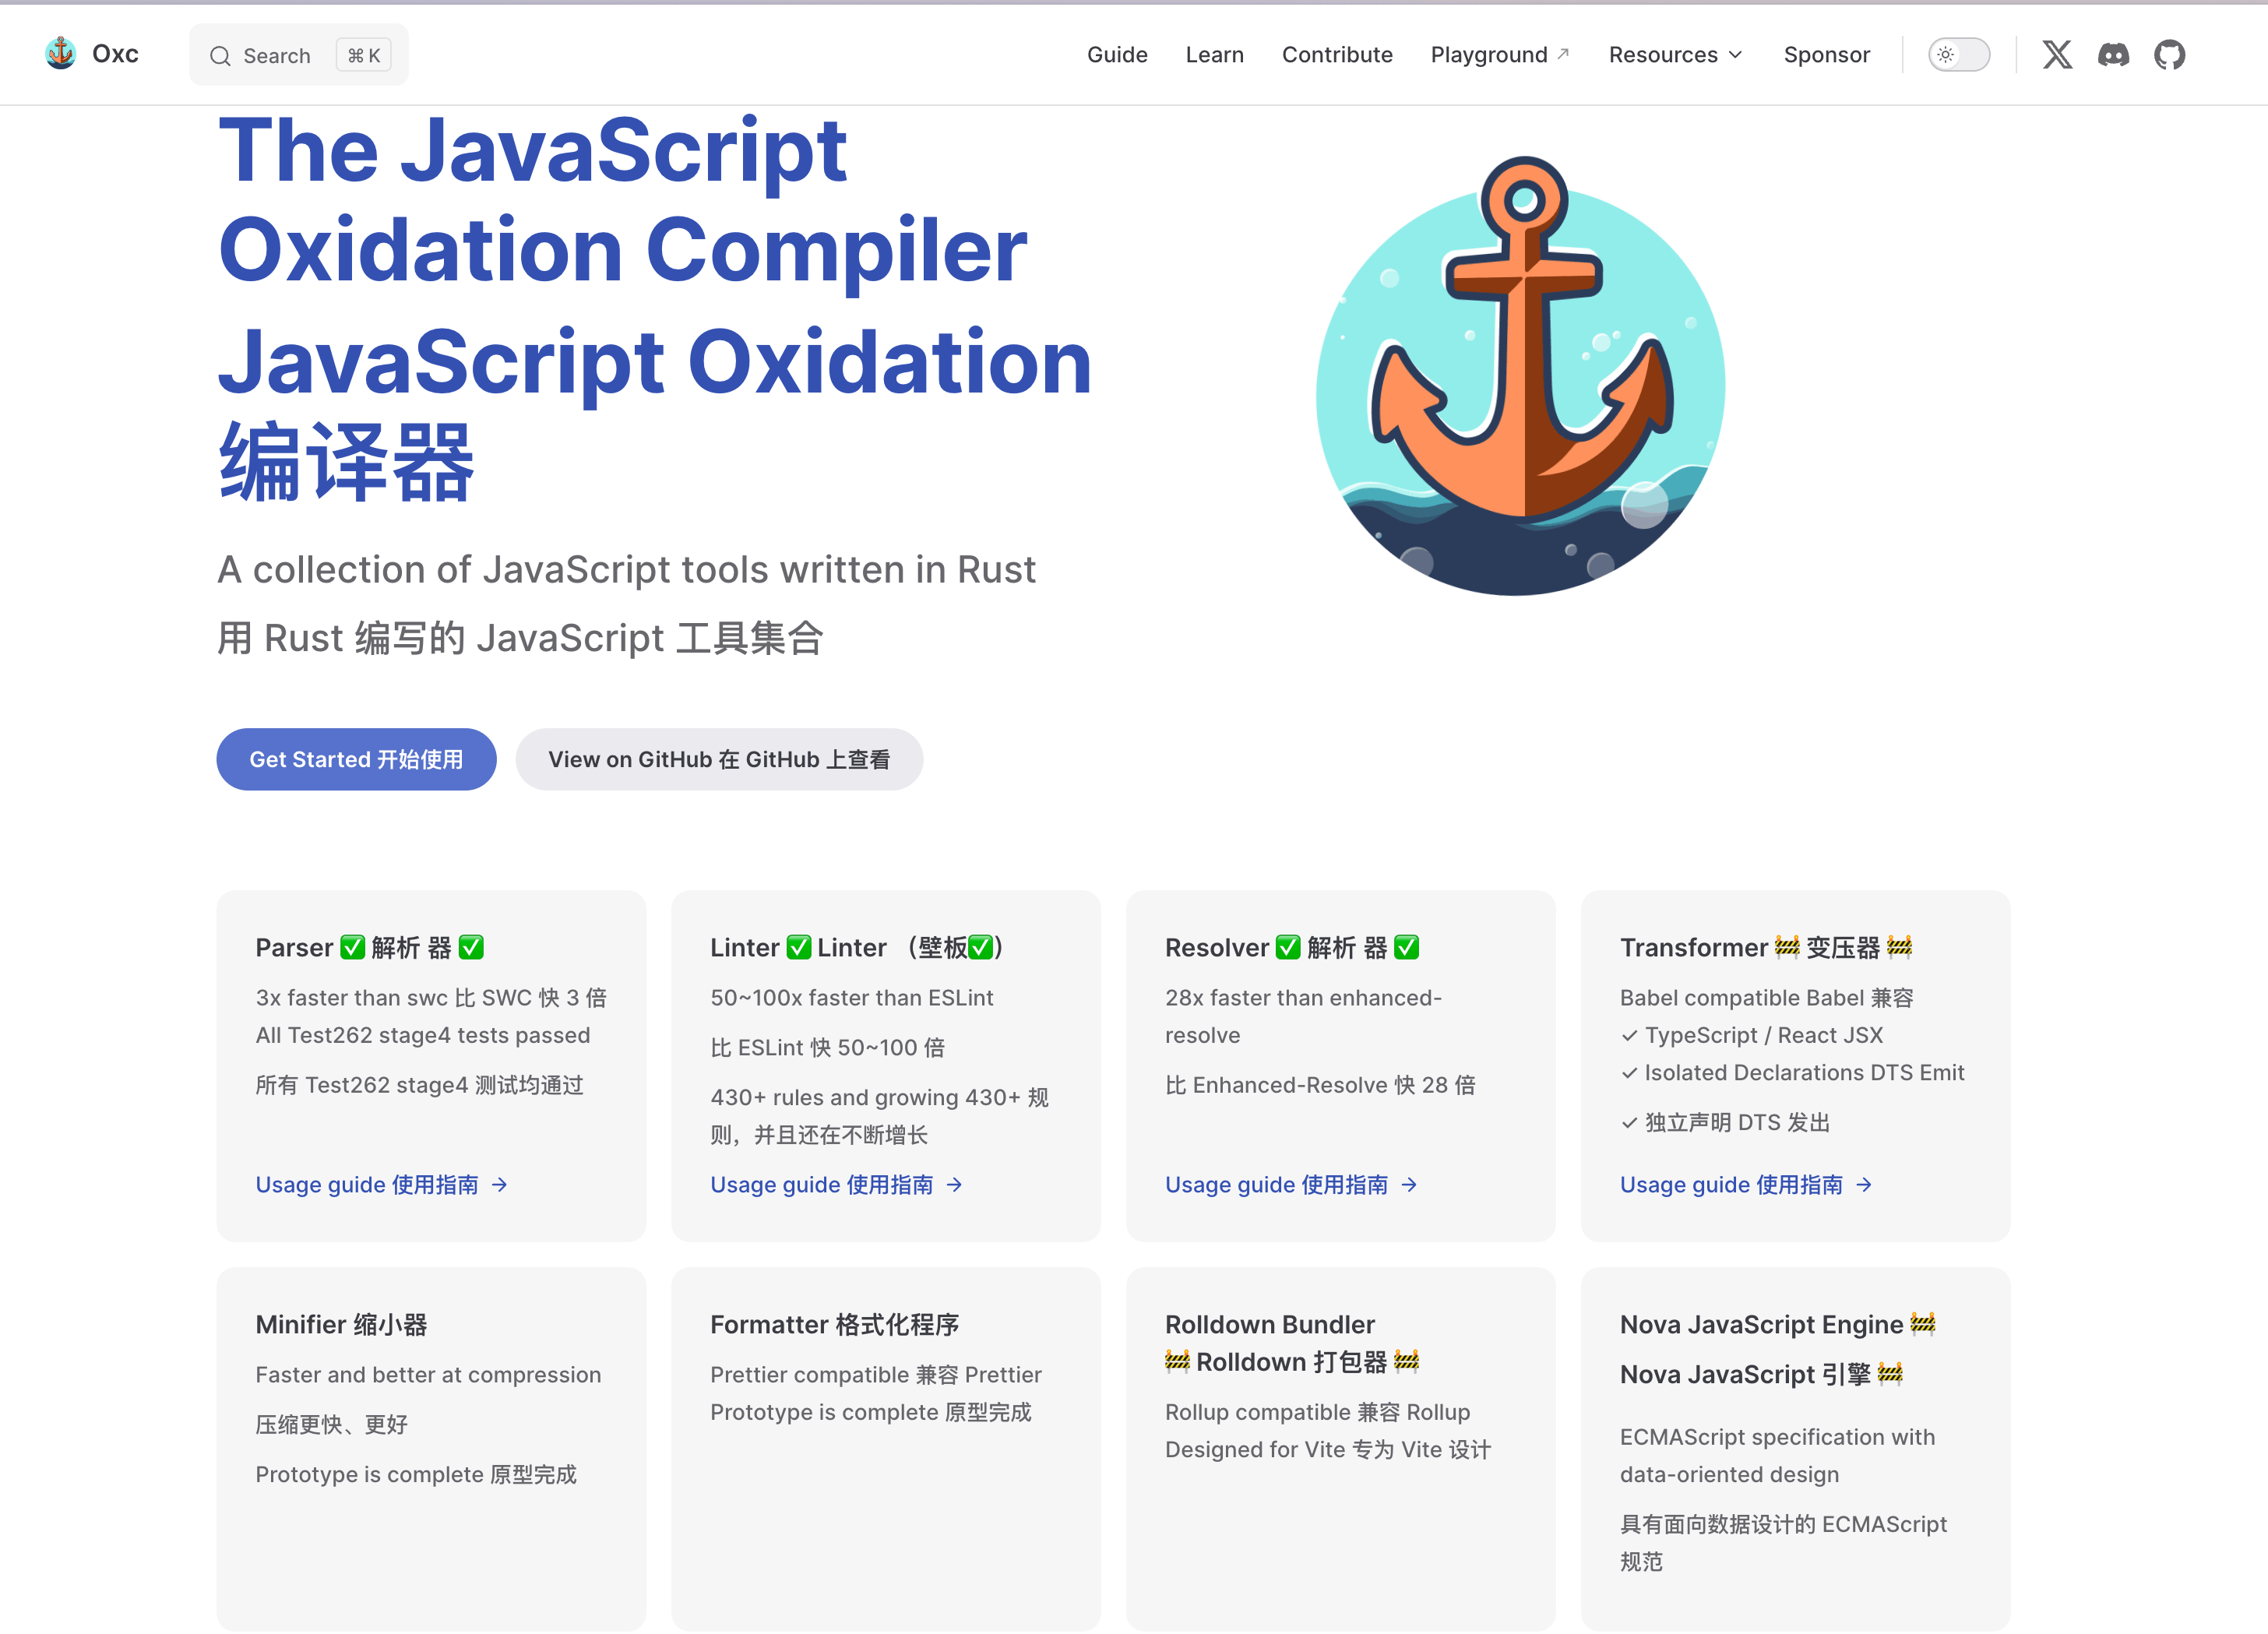Expand the Resources dropdown menu
This screenshot has height=1634, width=2268.
pos(1675,54)
